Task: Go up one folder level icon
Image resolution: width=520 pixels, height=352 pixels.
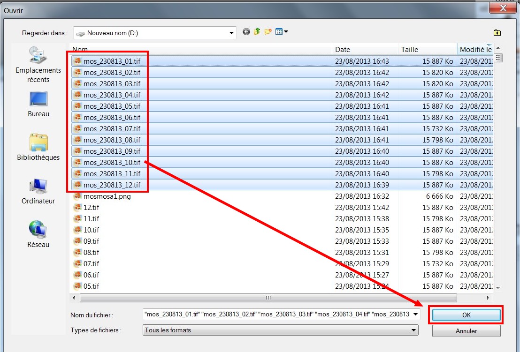Action: (257, 32)
